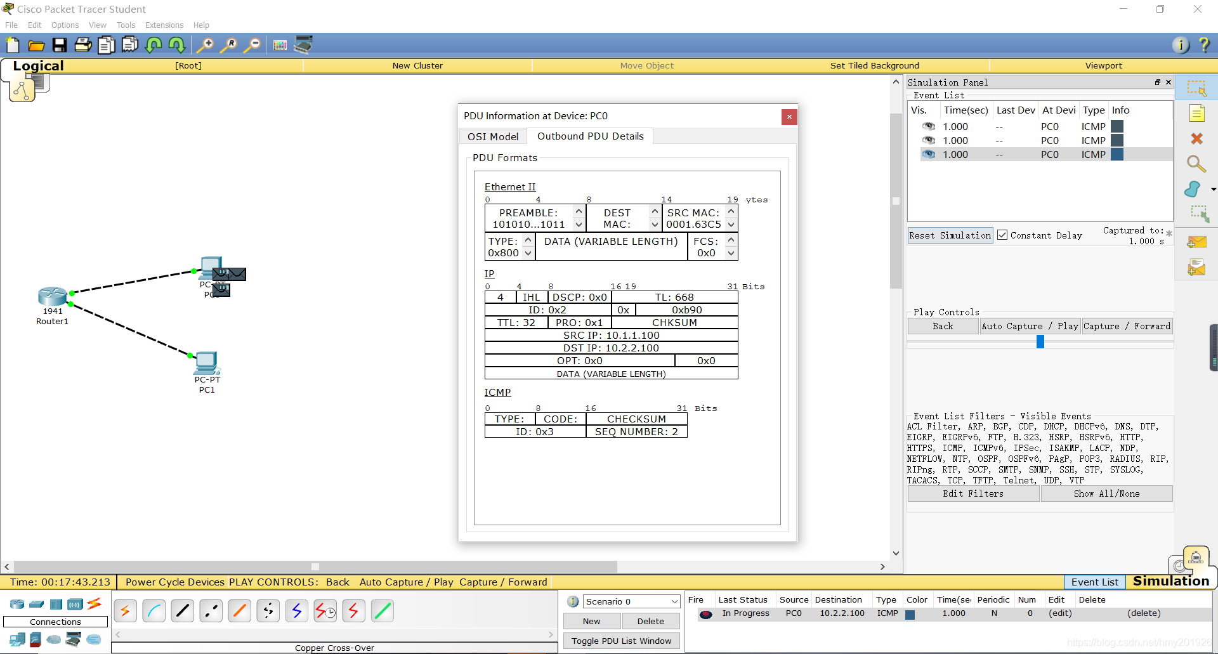Viewport: 1218px width, 654px height.
Task: Step FCS field down arrow
Action: click(731, 253)
